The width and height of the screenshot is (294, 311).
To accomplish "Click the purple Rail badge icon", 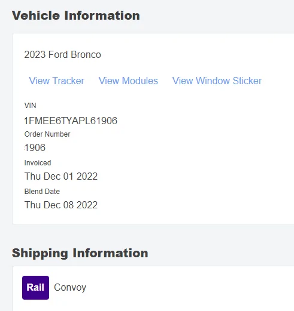I will click(35, 288).
